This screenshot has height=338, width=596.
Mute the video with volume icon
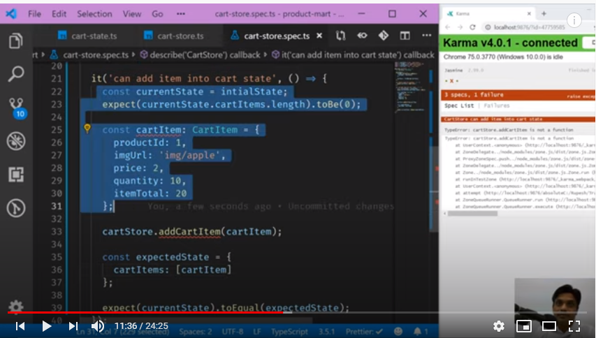coord(98,325)
